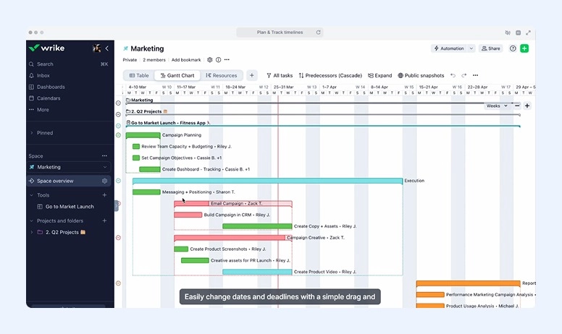This screenshot has height=334, width=562.
Task: Collapse the Tools section
Action: tap(32, 195)
